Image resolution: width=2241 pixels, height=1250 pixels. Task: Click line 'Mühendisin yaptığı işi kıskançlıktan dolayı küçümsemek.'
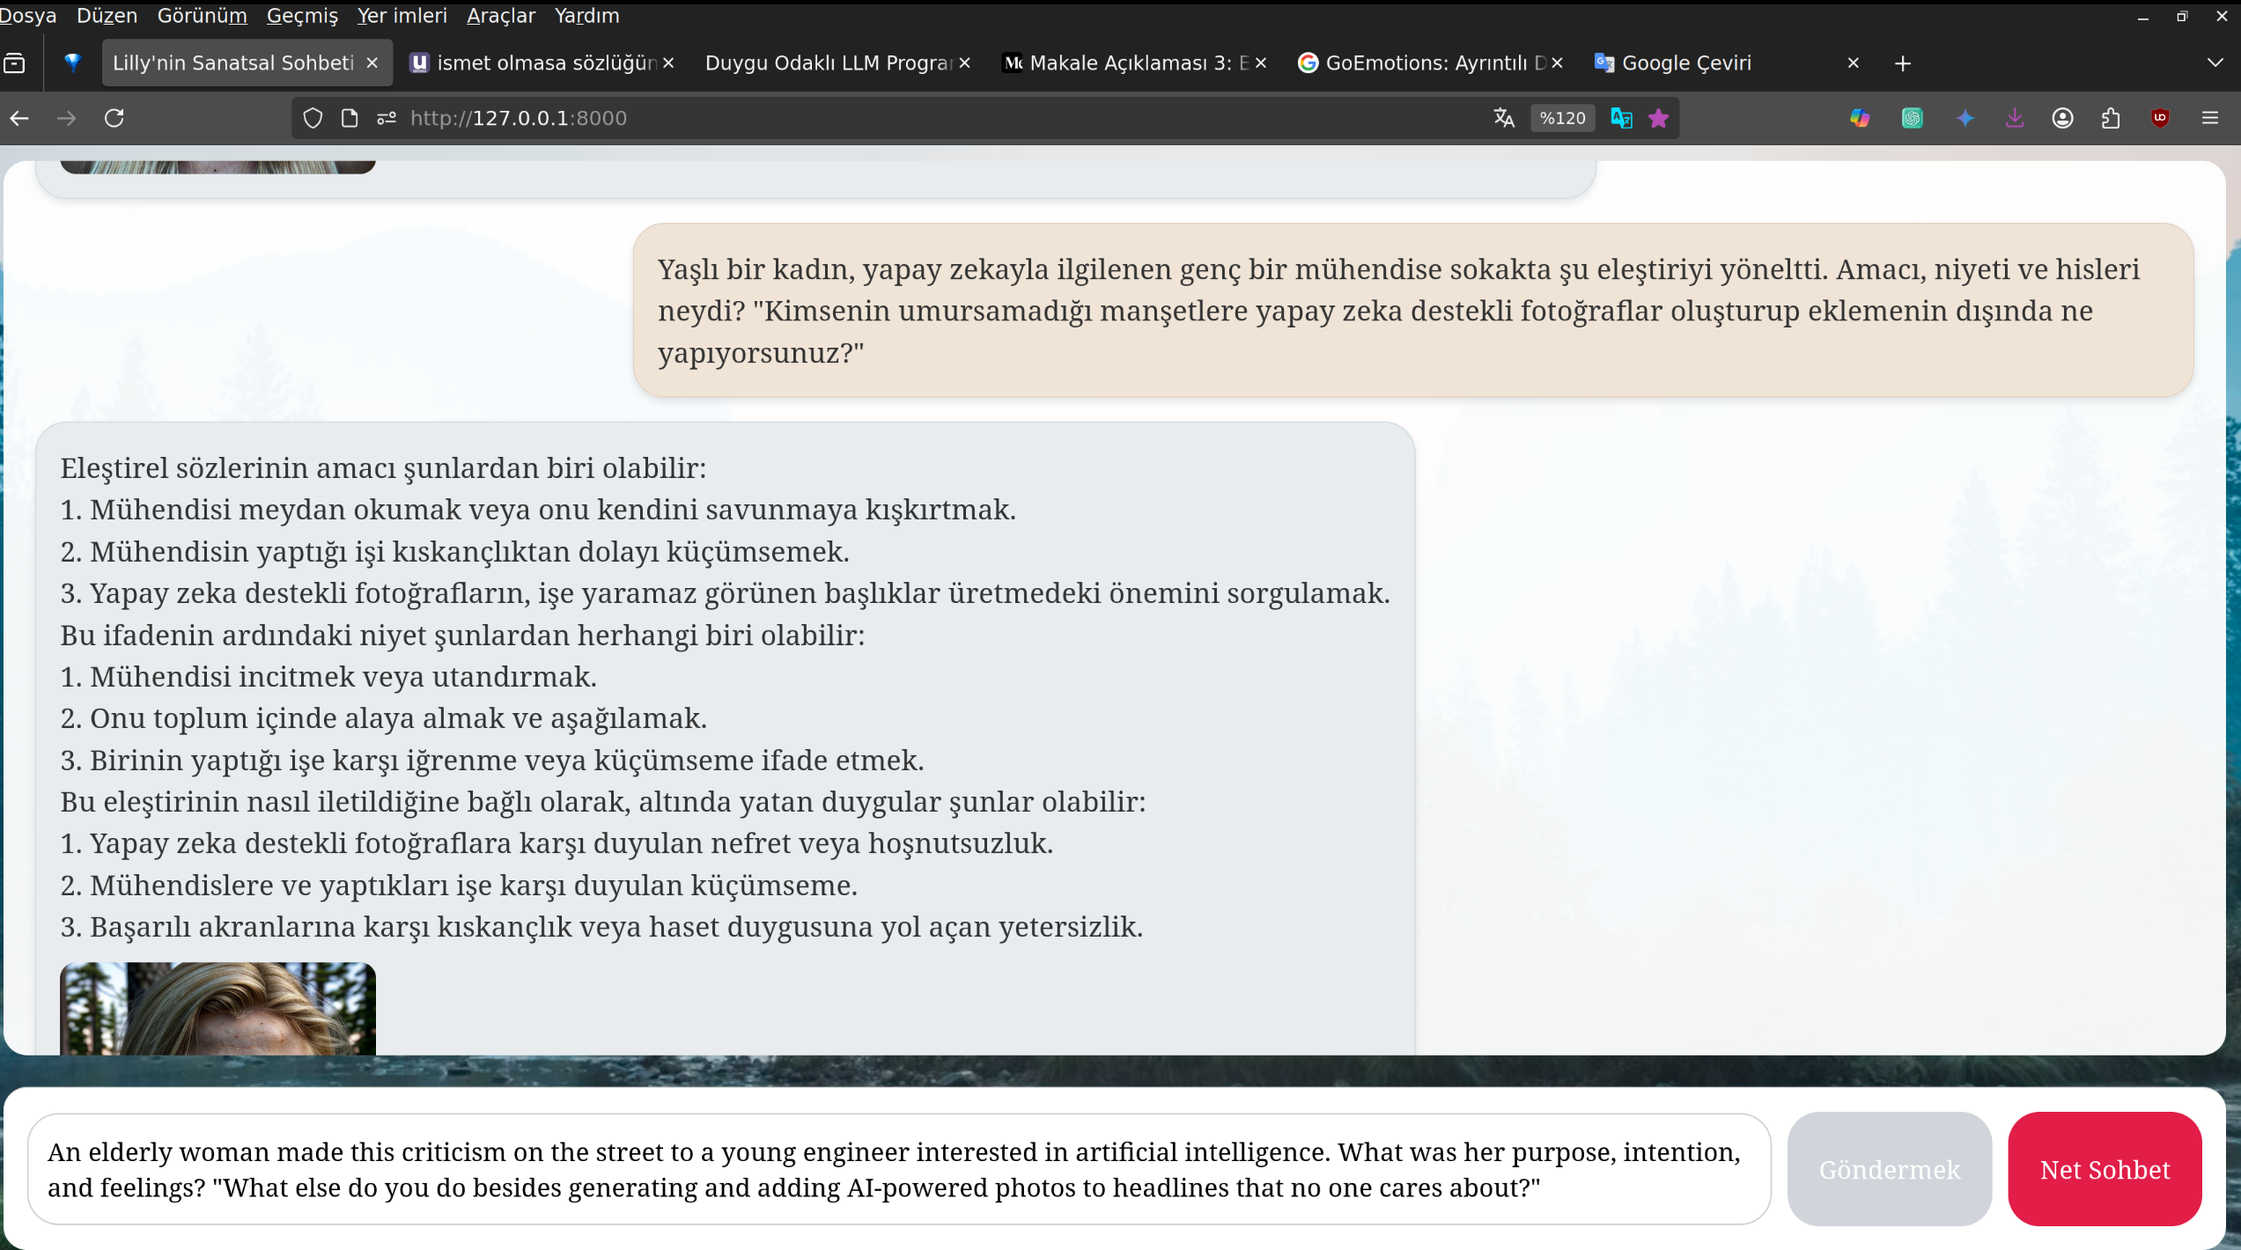pos(469,551)
